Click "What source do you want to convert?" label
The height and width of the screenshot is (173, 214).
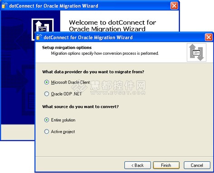point(80,107)
